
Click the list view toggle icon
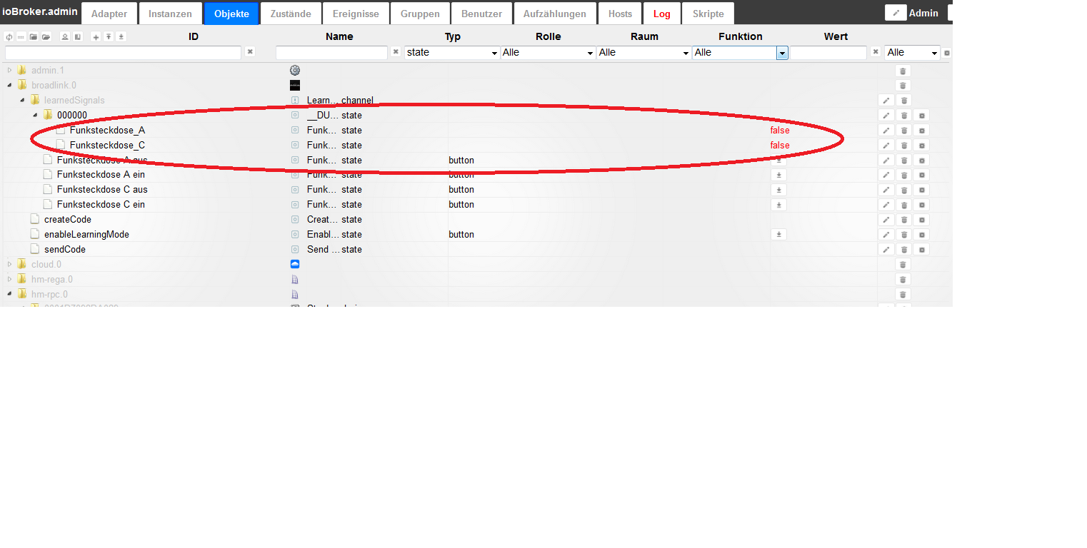(21, 36)
